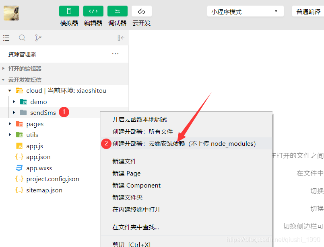Select the pages folder icon
Screen dimensions: 324x247
tap(19, 124)
